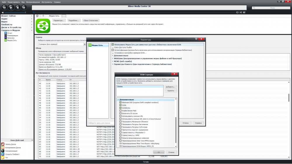Viewport: 292px width, 164px height.
Task: Expand Видео sidebar section
Action: click(32, 22)
